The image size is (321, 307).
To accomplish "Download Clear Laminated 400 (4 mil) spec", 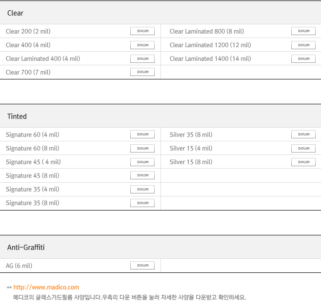I will (x=142, y=58).
